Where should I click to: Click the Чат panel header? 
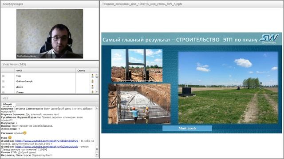50,98
